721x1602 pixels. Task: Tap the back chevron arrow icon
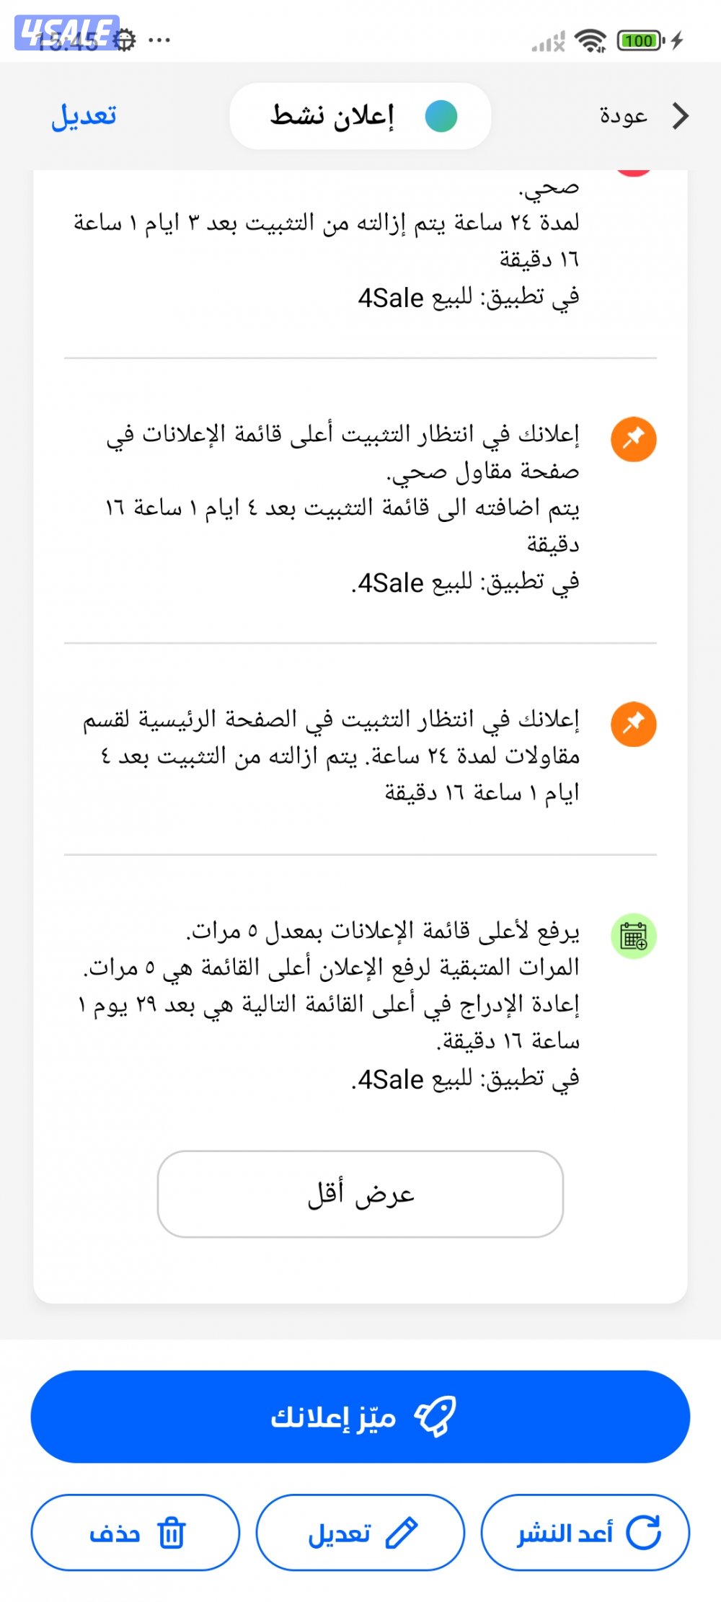(x=680, y=115)
